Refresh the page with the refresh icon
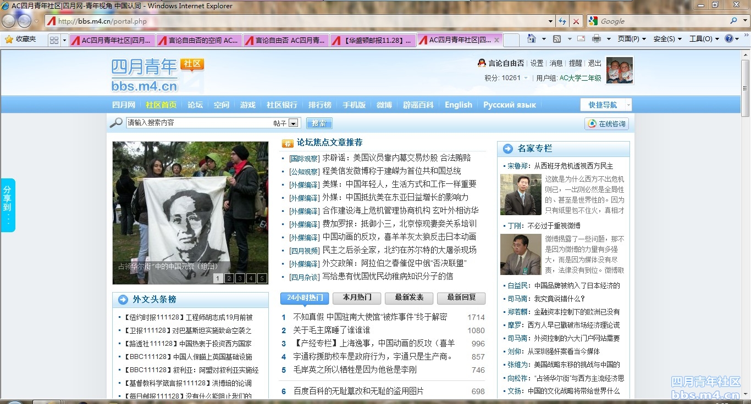 [562, 21]
